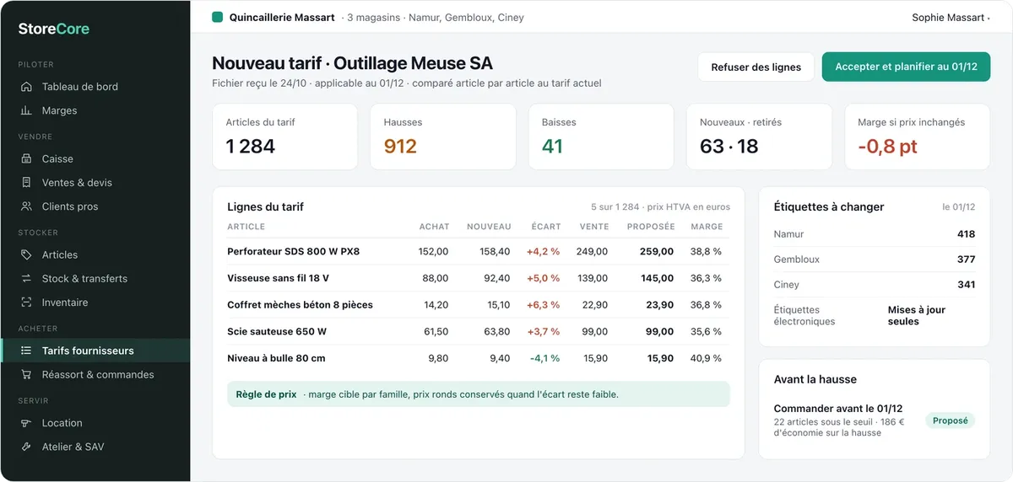This screenshot has width=1013, height=482.
Task: Click the Ventes & devis receipt icon
Action: click(25, 182)
